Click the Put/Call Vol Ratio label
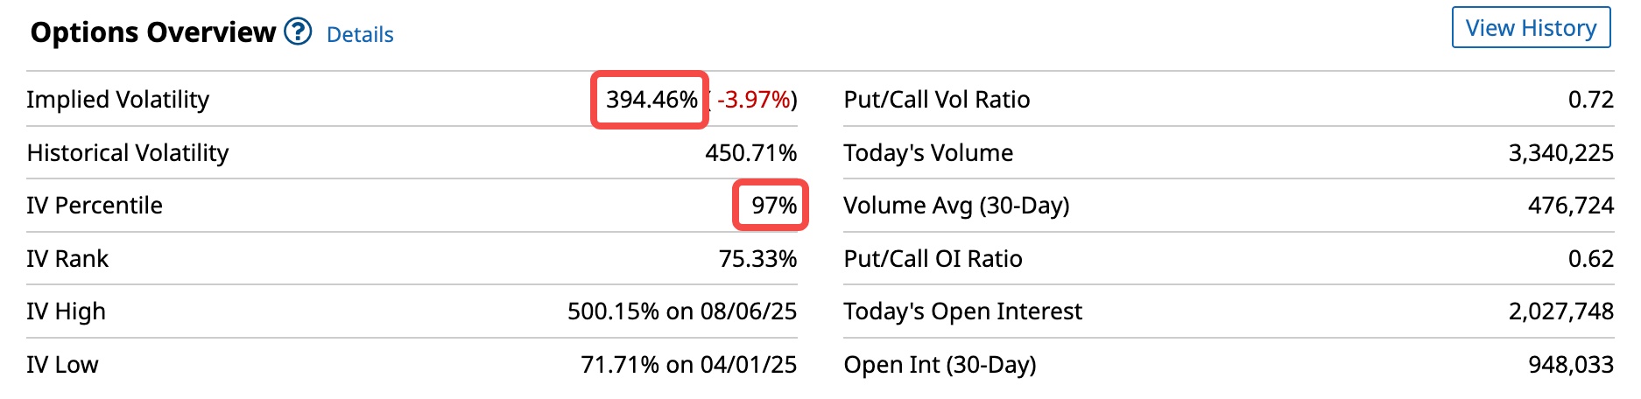 click(937, 100)
